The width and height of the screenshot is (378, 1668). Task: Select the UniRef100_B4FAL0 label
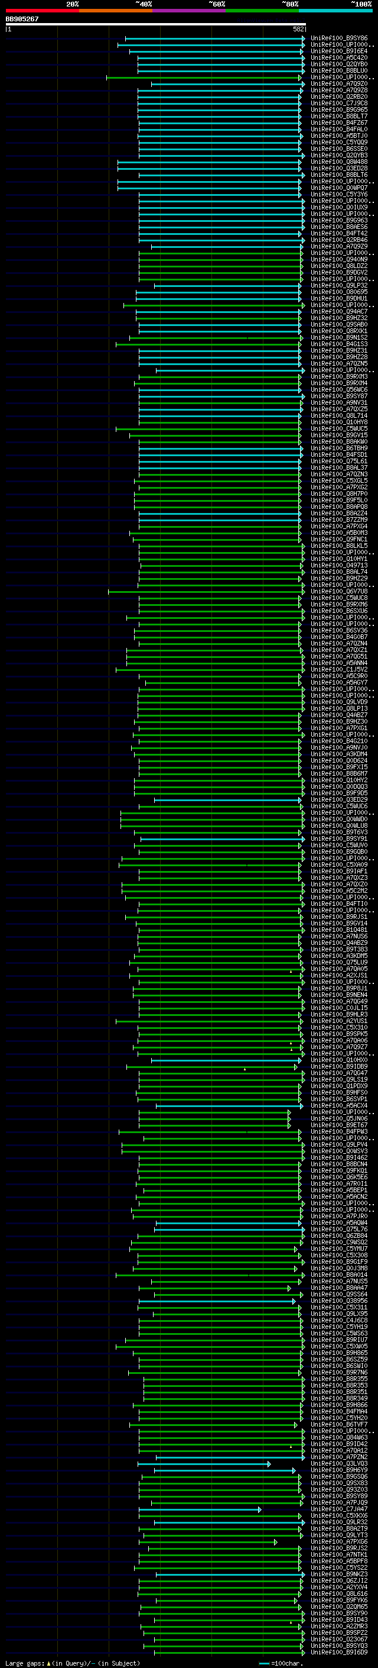[339, 130]
